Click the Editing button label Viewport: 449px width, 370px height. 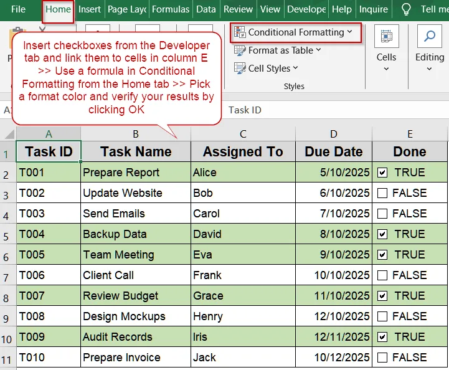430,57
